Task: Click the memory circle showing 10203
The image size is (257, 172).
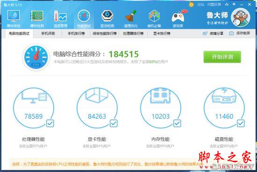Action: tap(161, 108)
